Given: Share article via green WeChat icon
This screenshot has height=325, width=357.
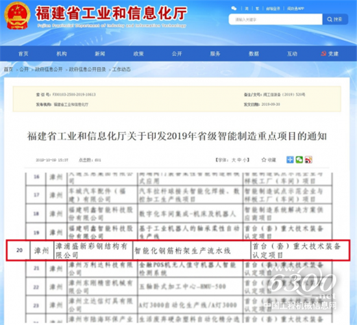Looking at the screenshot, I should [299, 160].
